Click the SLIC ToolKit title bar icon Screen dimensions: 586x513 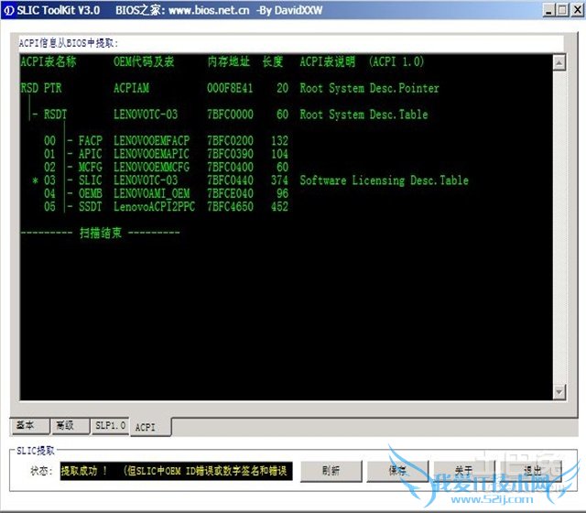(8, 9)
